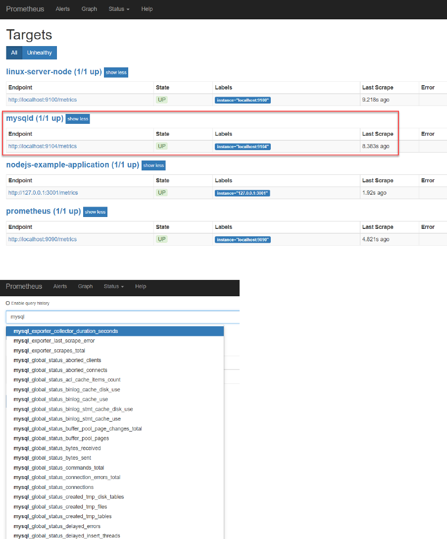This screenshot has width=447, height=539.
Task: Click the instance="127.0.0.1:3001" label badge
Action: (x=242, y=193)
